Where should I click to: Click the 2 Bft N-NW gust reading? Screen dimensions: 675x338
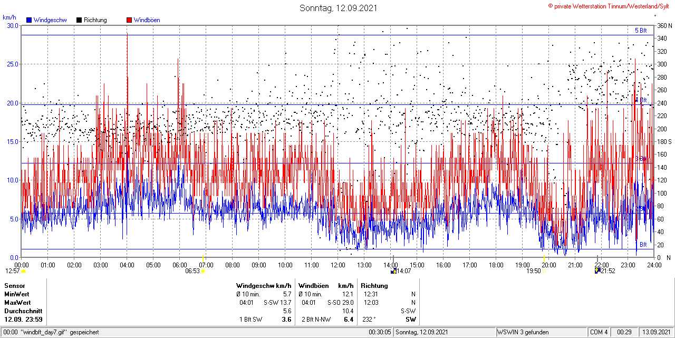click(x=317, y=320)
